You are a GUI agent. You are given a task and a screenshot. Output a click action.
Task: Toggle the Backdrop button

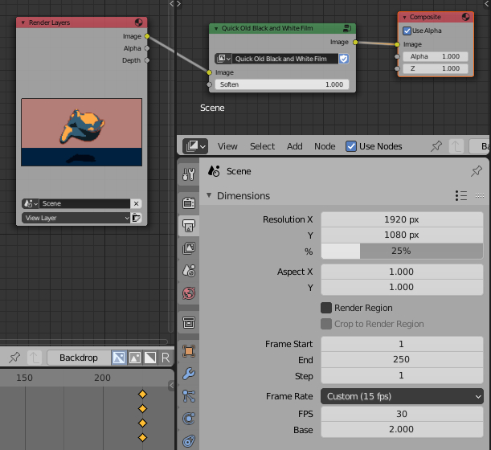[x=78, y=357]
